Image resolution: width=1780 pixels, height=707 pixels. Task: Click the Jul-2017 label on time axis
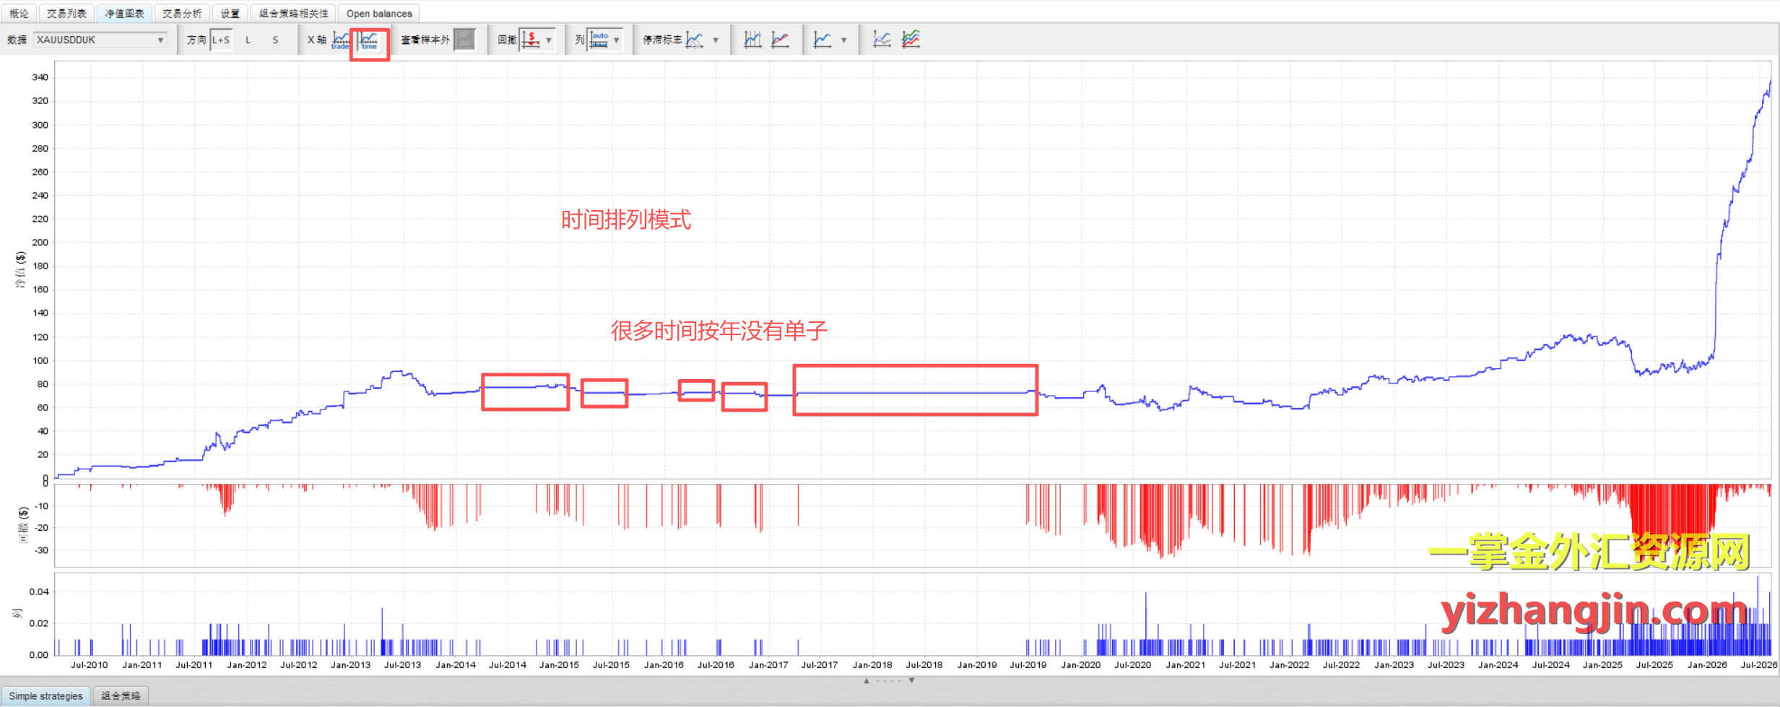tap(820, 664)
